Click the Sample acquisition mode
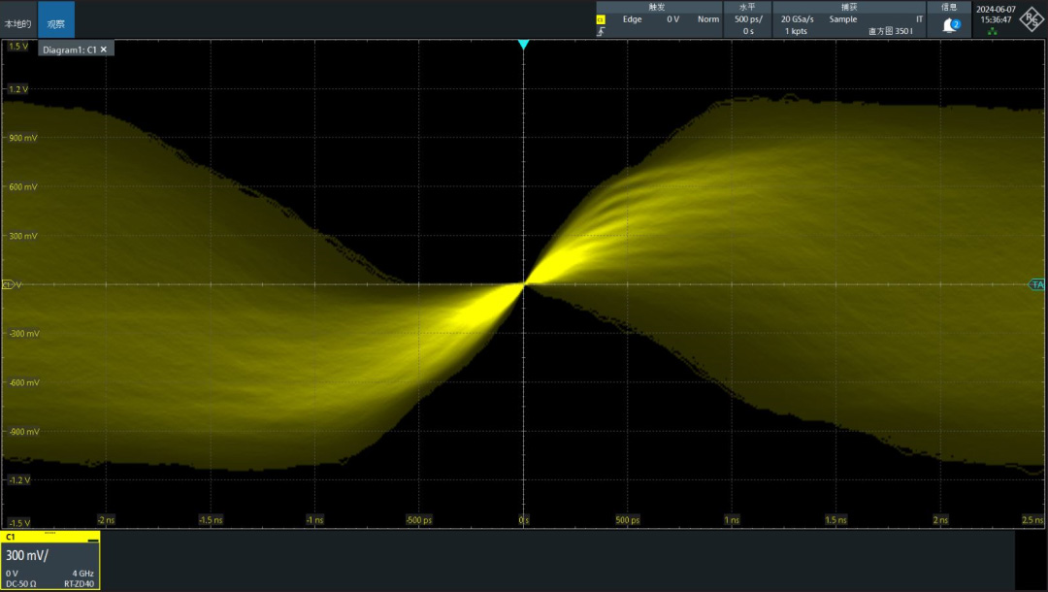This screenshot has width=1048, height=592. (843, 19)
